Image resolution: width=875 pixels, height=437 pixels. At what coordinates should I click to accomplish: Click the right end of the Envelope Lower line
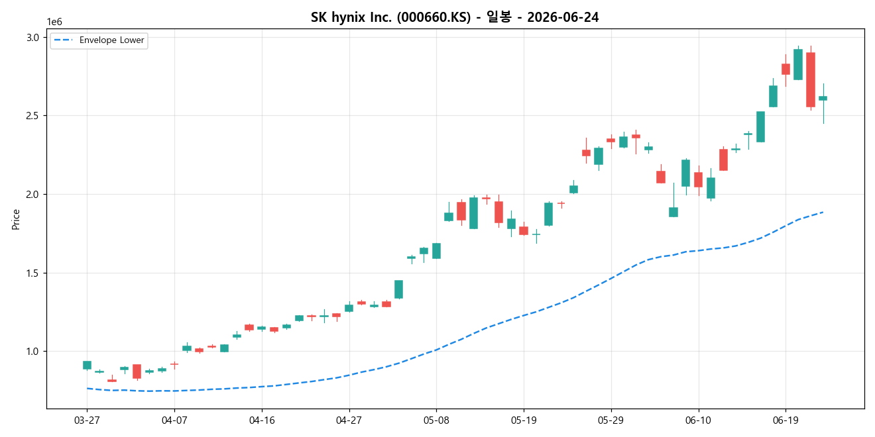click(823, 212)
